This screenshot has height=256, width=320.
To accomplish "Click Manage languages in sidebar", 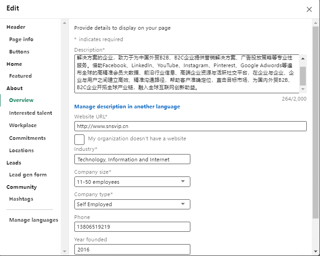I will click(33, 220).
